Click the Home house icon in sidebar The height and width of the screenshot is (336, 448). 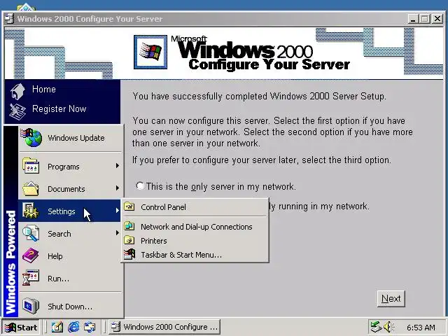(x=17, y=91)
